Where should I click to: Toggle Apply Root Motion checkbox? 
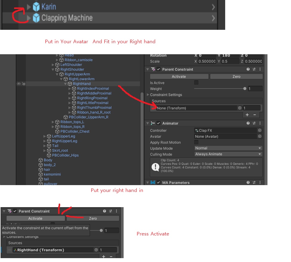[x=196, y=142]
